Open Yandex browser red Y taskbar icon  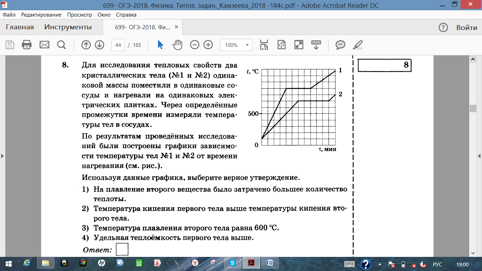195,263
